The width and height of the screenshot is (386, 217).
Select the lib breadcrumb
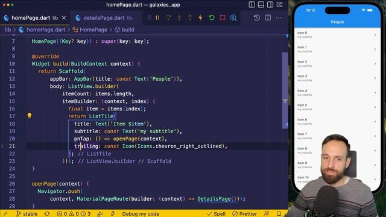click(8, 30)
